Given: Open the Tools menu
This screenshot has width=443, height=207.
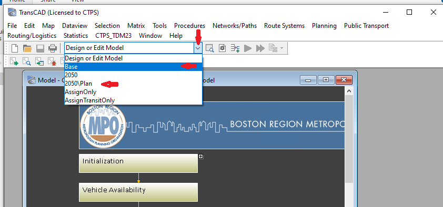Looking at the screenshot, I should tap(160, 26).
